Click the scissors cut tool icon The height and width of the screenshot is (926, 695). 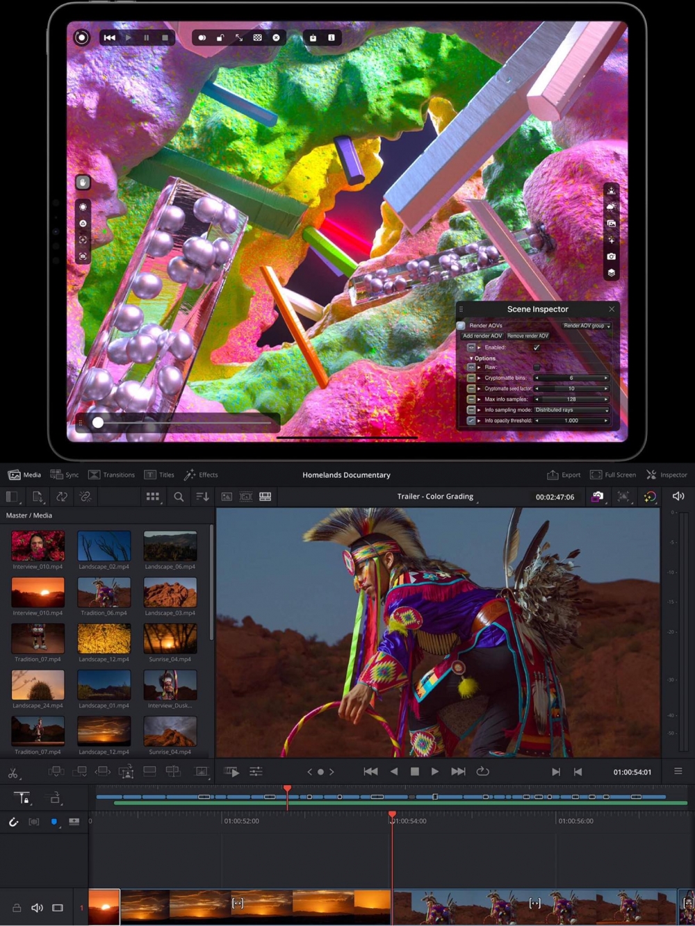(13, 772)
